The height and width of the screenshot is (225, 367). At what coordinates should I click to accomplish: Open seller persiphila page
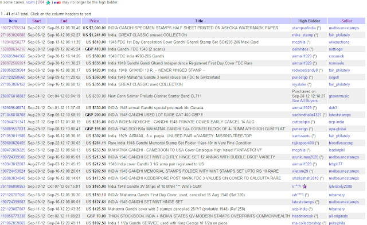(x=337, y=223)
